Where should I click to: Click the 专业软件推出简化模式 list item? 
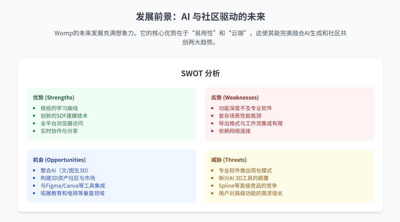pyautogui.click(x=245, y=170)
